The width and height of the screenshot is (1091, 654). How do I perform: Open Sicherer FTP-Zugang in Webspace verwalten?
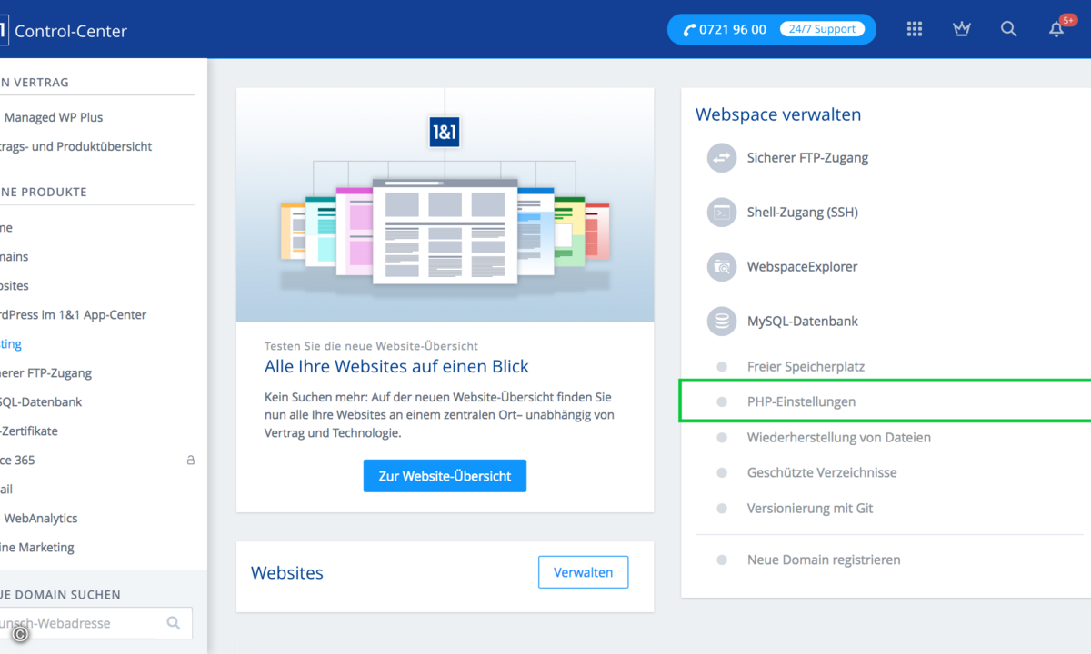tap(807, 158)
